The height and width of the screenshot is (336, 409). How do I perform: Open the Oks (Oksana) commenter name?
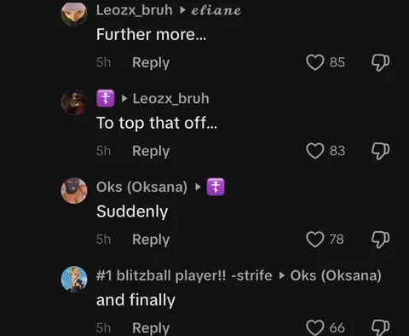tap(141, 187)
